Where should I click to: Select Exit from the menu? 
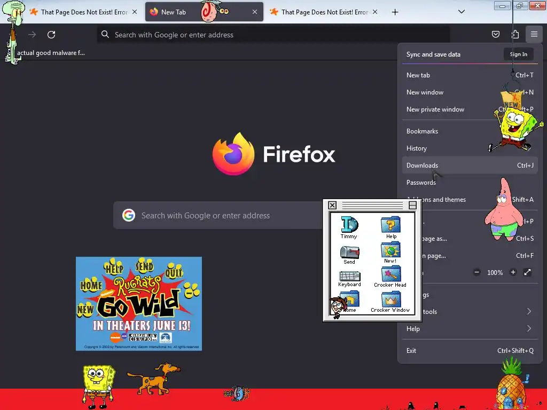coord(470,350)
